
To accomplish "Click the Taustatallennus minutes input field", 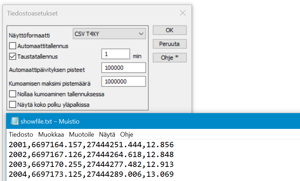I will (x=116, y=54).
